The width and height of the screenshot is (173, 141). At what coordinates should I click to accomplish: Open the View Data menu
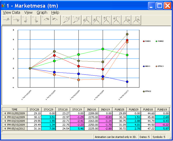(12, 13)
